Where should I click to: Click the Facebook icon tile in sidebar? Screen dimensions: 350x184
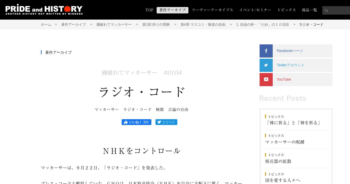click(x=266, y=51)
